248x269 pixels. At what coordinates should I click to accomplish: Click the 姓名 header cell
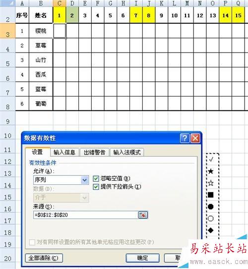tap(41, 15)
